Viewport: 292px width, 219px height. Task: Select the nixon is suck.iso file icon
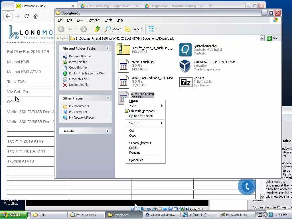click(x=123, y=66)
